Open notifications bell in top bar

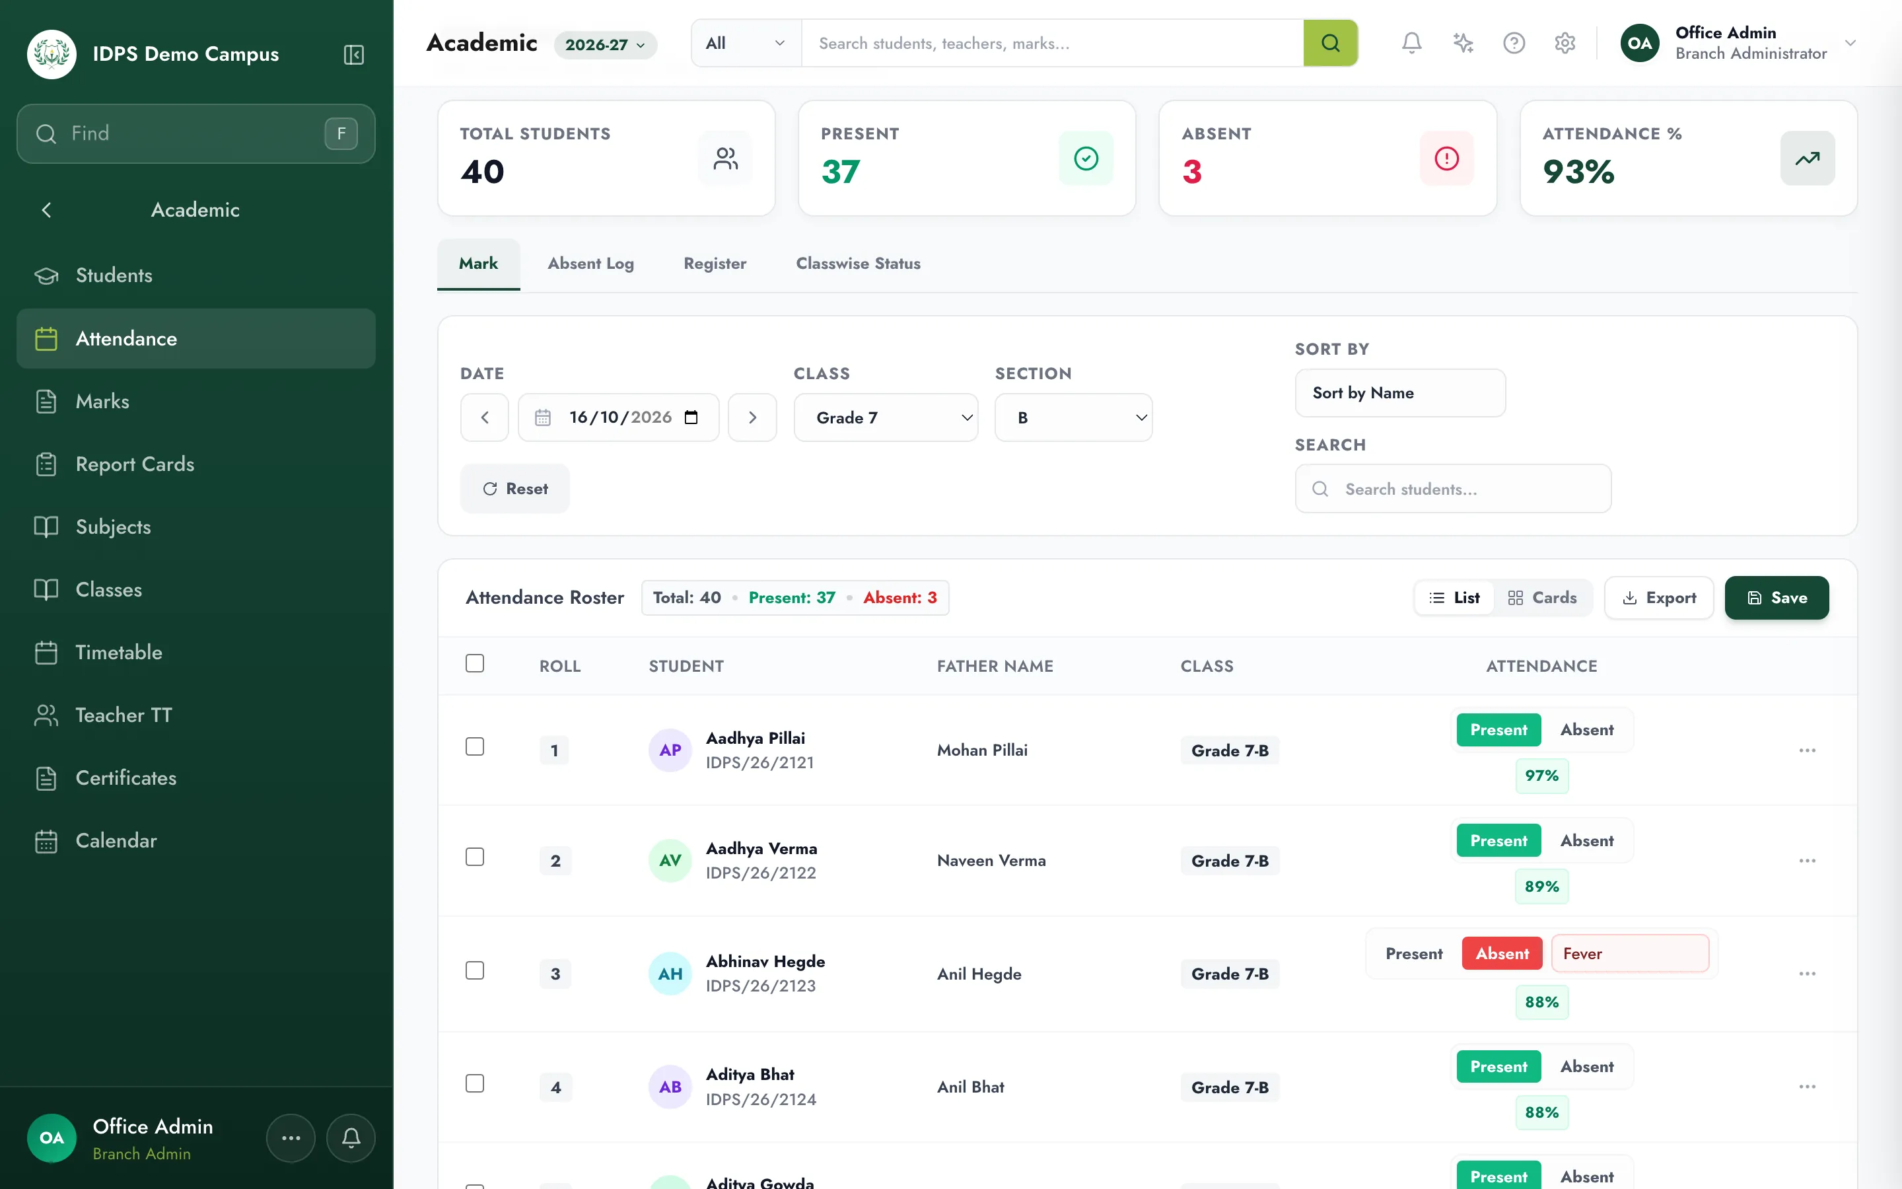point(1411,43)
